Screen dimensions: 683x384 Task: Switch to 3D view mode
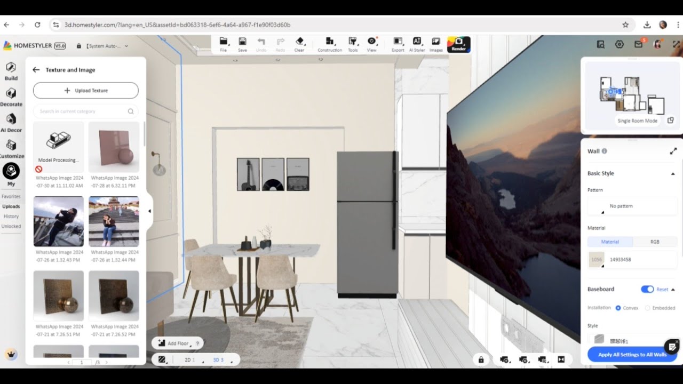219,360
